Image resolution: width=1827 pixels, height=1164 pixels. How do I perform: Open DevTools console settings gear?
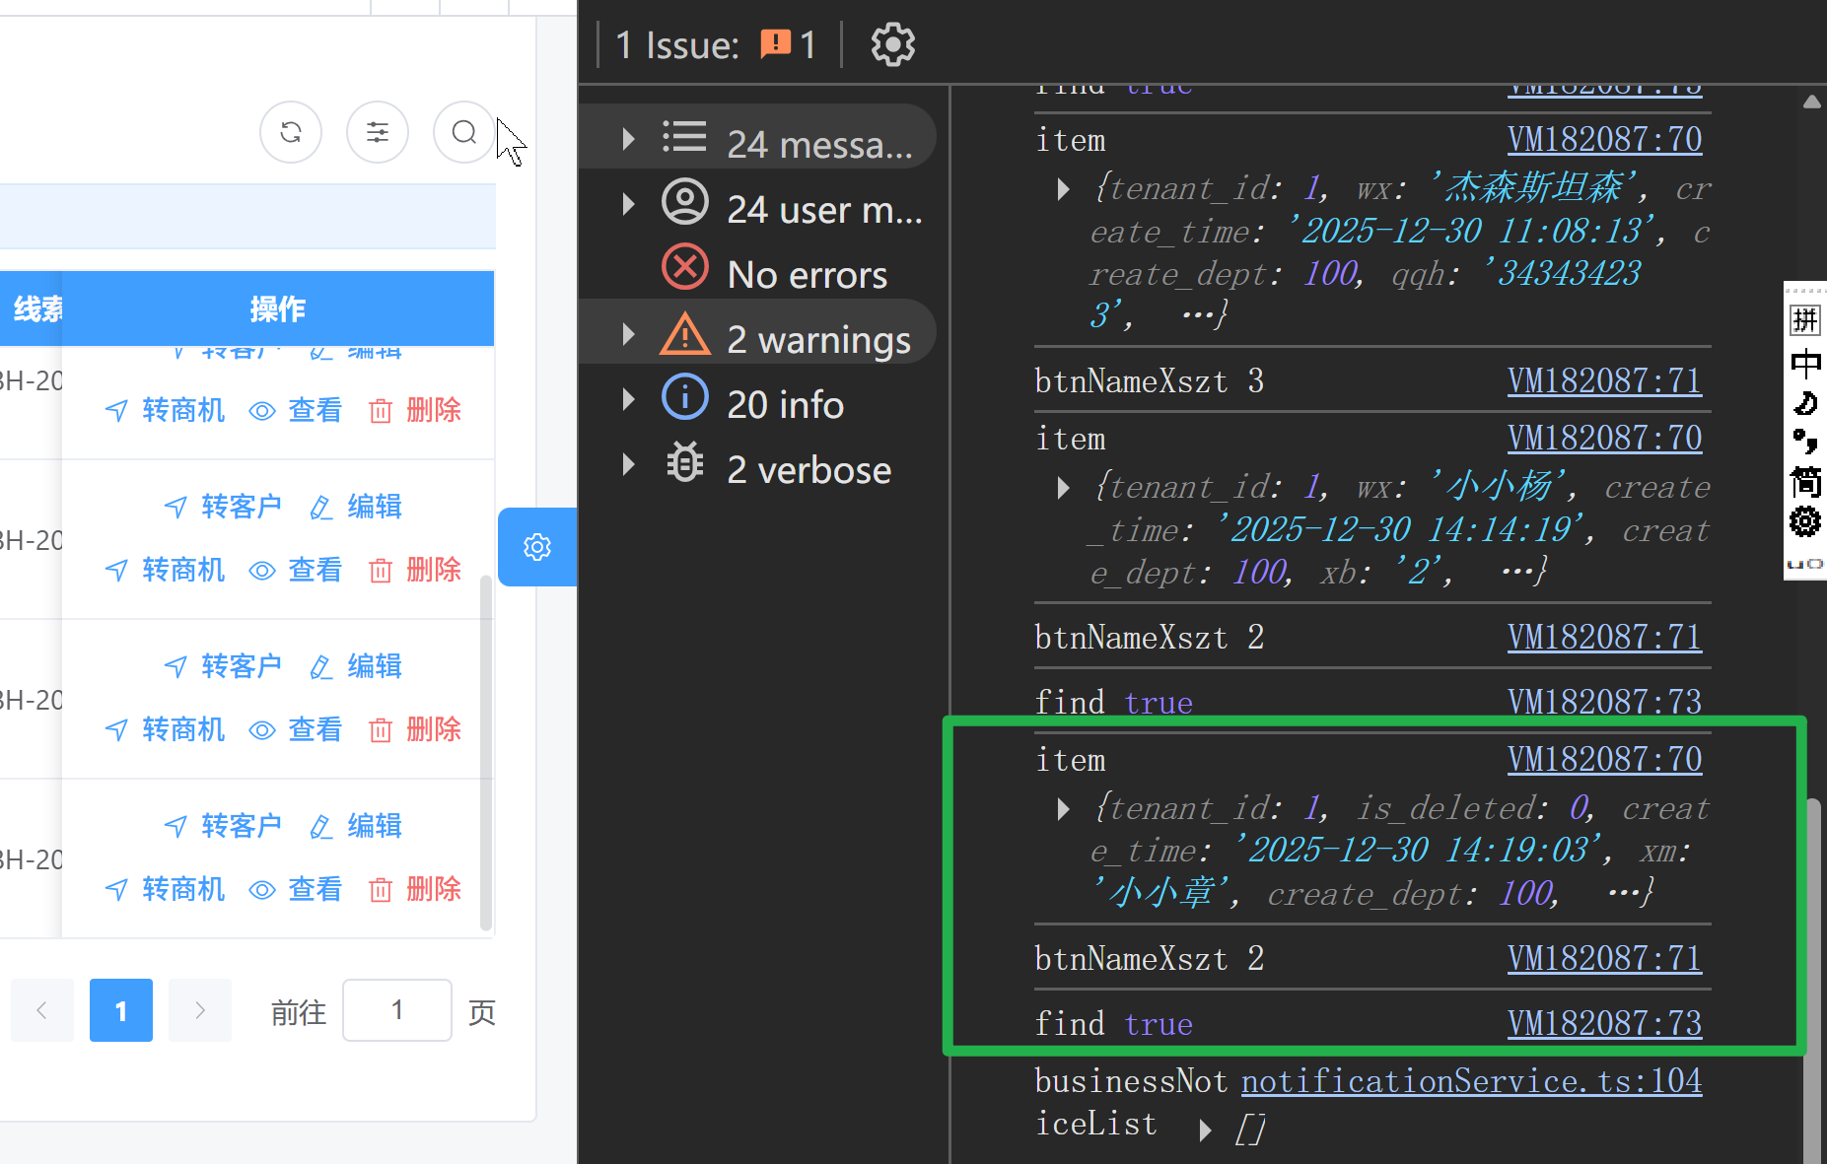click(892, 45)
